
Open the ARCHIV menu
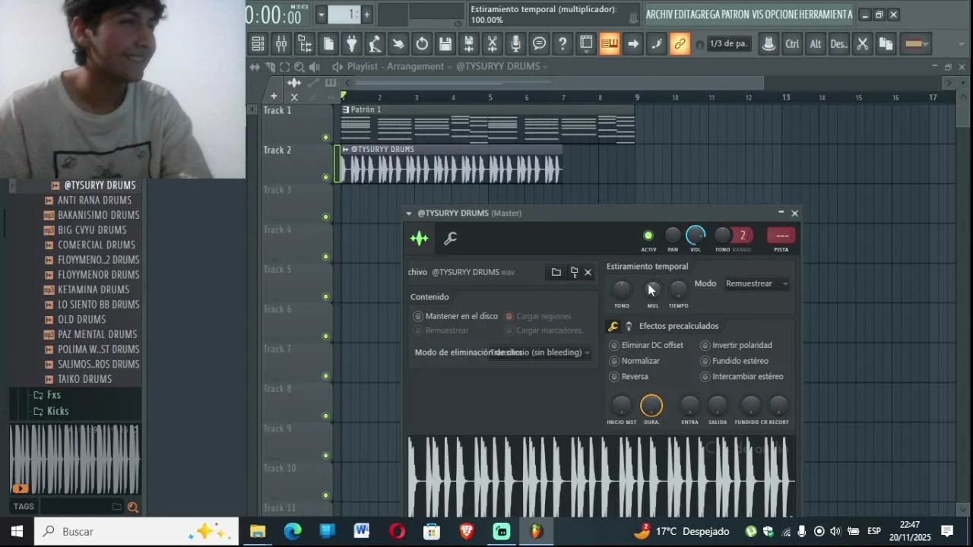tap(658, 14)
